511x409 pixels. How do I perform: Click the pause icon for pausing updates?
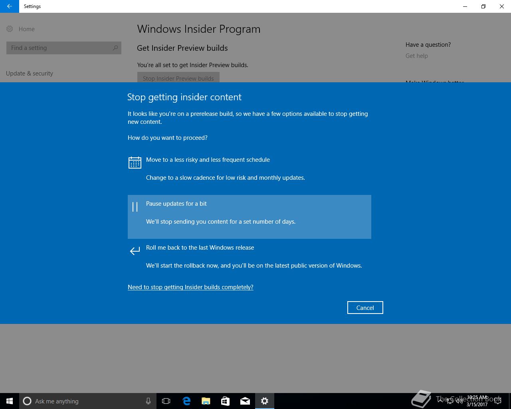coord(135,206)
